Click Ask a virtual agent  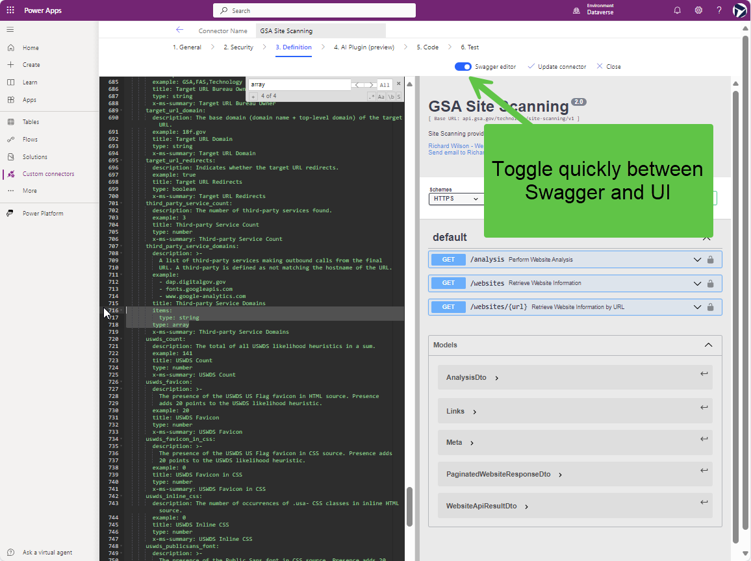pos(47,553)
